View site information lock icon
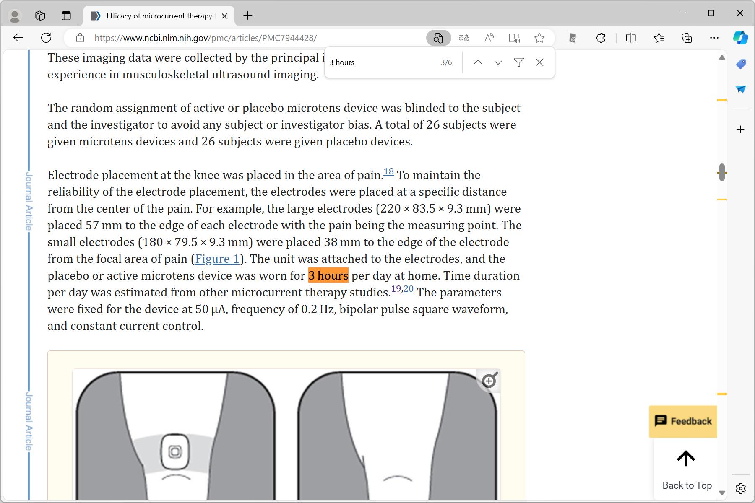 (x=80, y=38)
